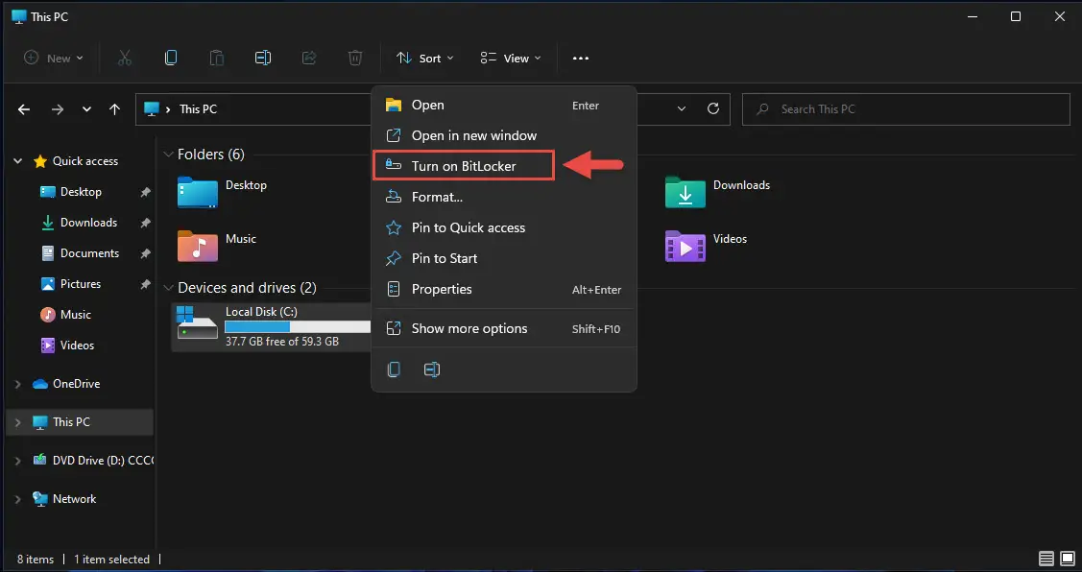Select Pictures in Quick access sidebar
Screen dimensions: 1082x572
coord(80,283)
